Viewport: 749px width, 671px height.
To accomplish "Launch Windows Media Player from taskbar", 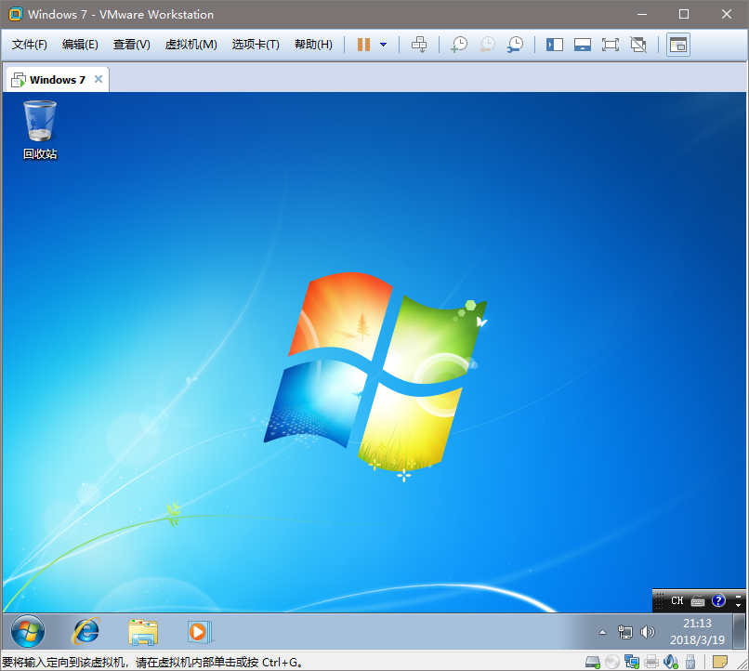I will pyautogui.click(x=199, y=631).
